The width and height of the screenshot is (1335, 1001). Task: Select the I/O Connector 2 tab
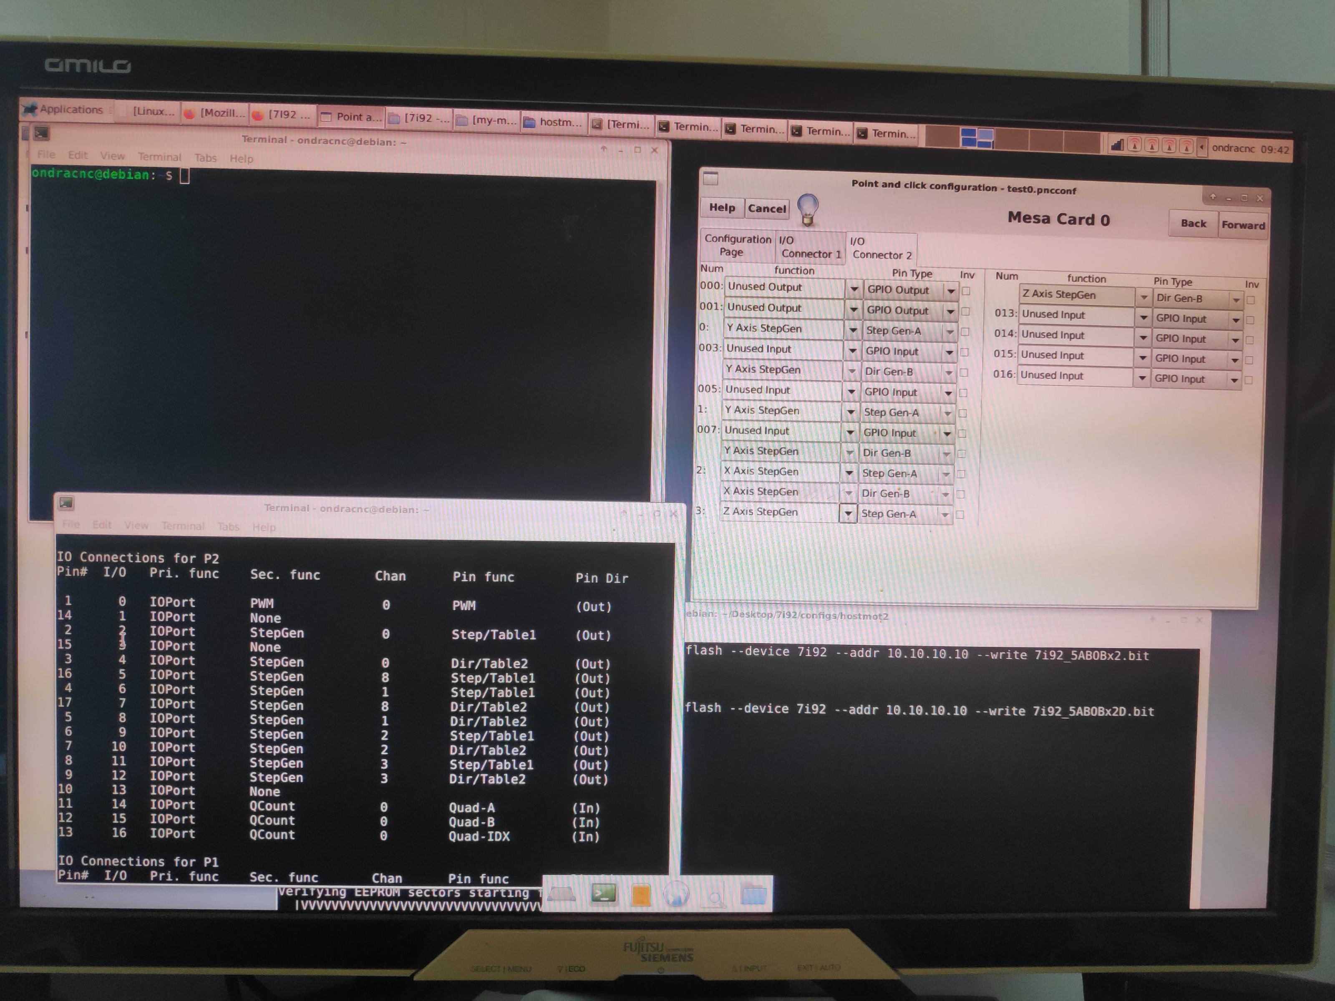[x=881, y=248]
